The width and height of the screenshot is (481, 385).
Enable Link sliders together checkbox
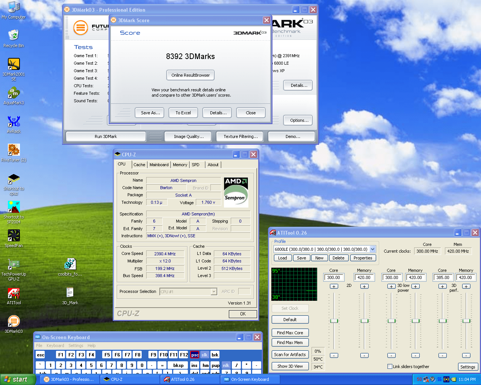point(390,367)
